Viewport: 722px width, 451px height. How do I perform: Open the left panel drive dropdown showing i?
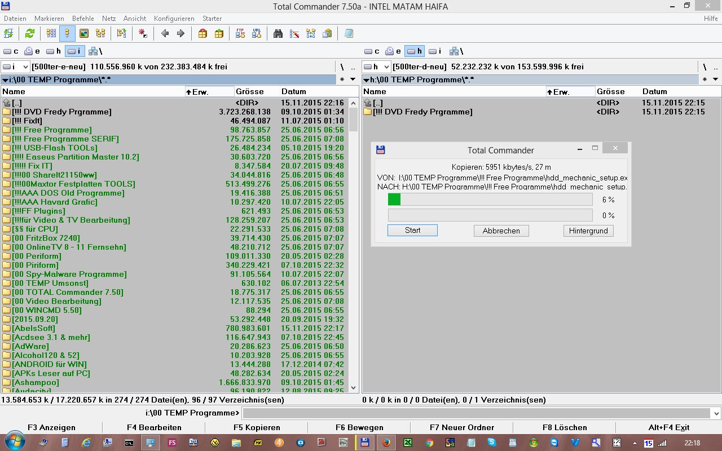[15, 67]
